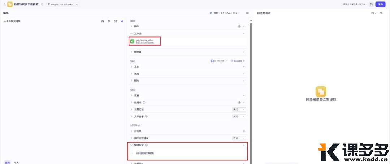The width and height of the screenshot is (390, 164).
Task: Select the 推荐 tab at bottom left
Action: click(x=8, y=163)
